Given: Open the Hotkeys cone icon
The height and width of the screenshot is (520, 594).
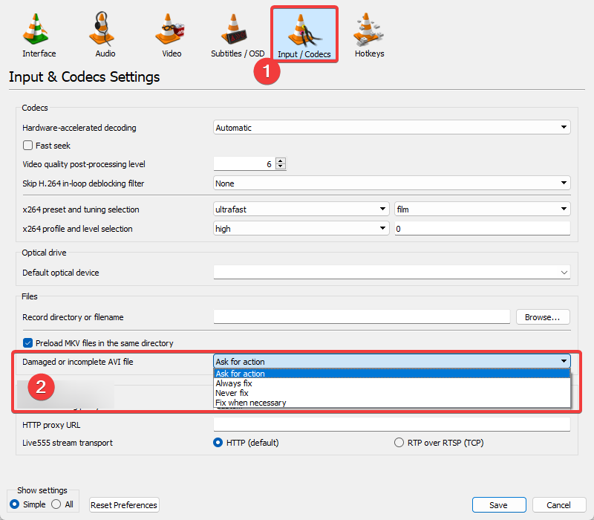Looking at the screenshot, I should click(x=368, y=29).
